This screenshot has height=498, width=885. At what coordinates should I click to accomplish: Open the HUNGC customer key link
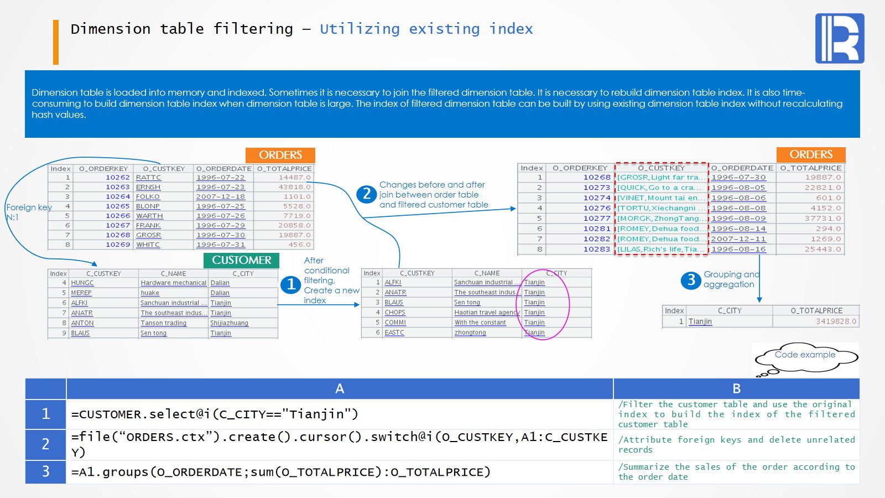(x=82, y=283)
